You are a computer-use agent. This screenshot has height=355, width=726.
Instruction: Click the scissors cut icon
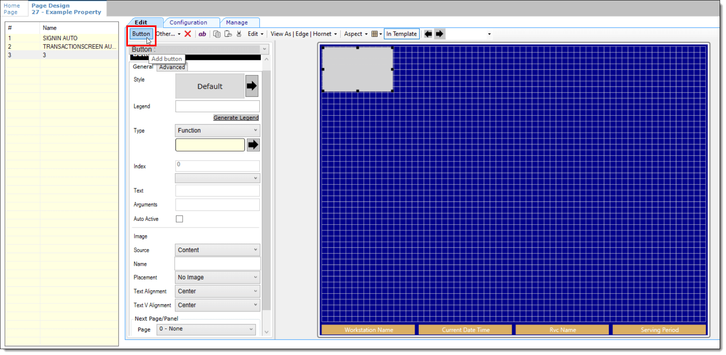239,34
